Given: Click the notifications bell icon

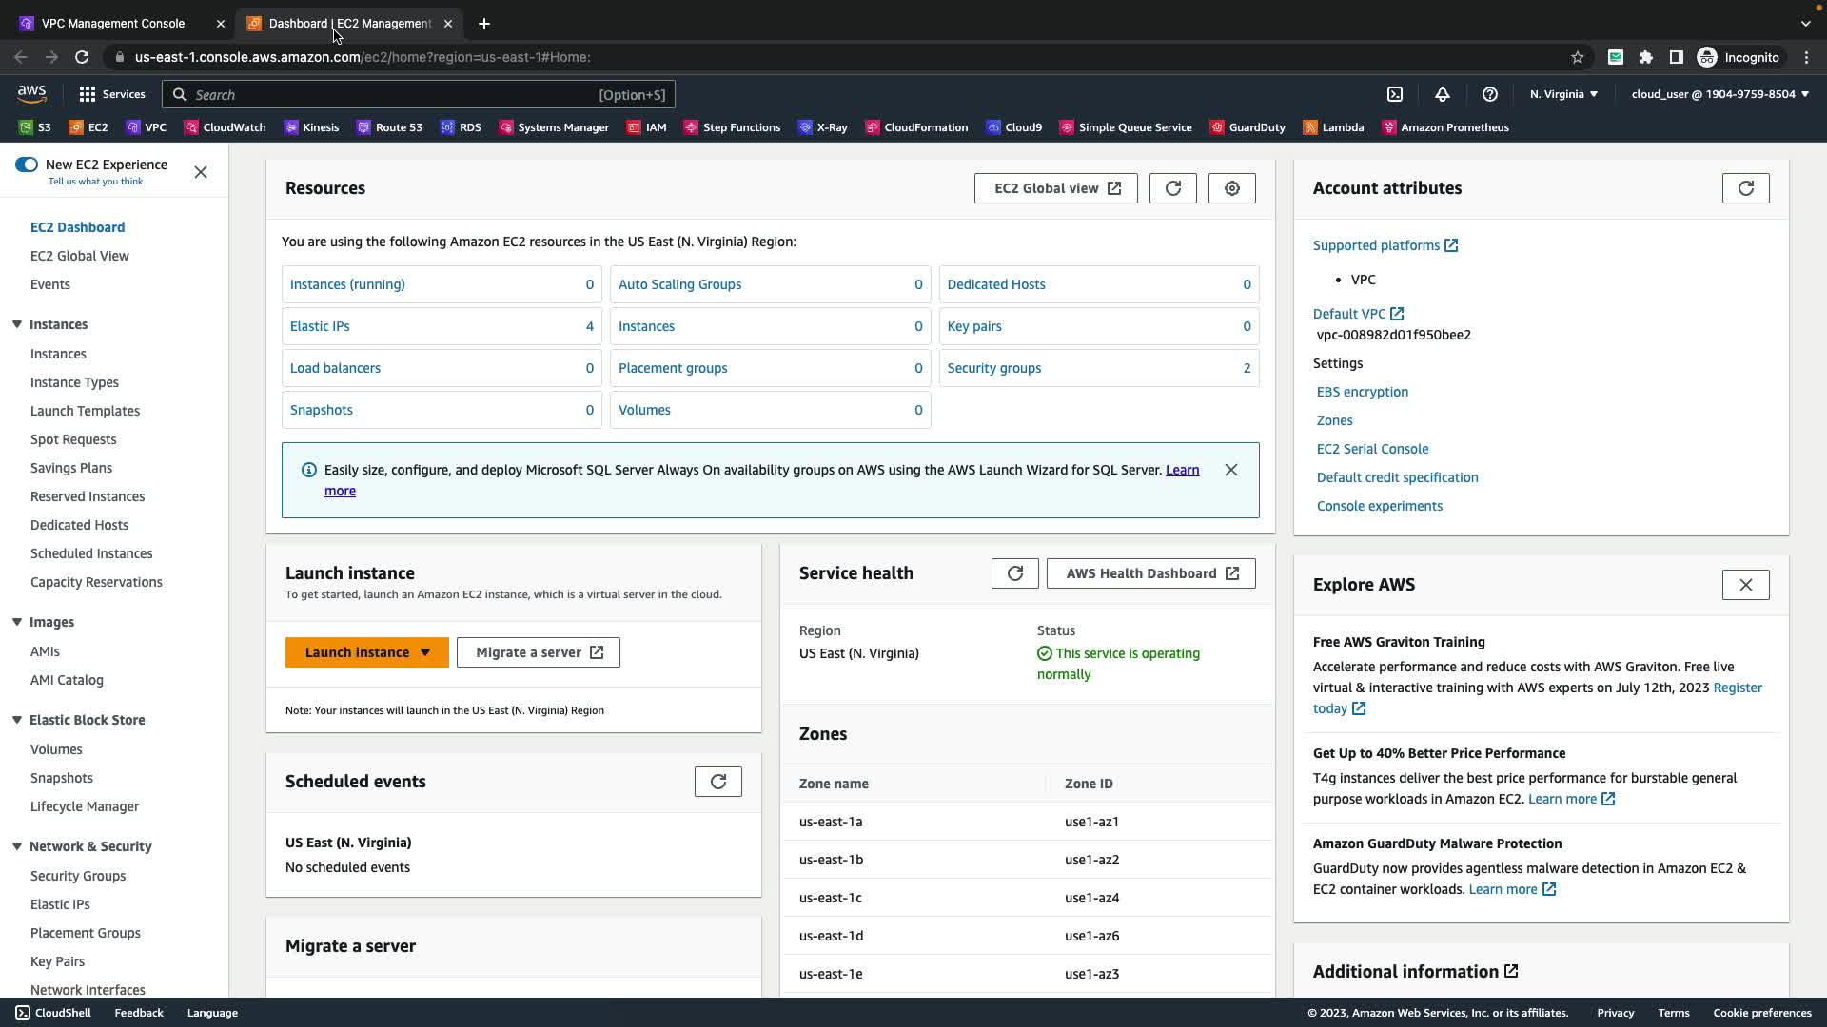Looking at the screenshot, I should tap(1443, 94).
